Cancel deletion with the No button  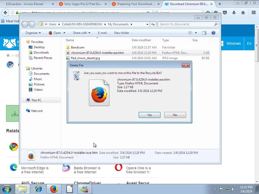click(x=175, y=115)
